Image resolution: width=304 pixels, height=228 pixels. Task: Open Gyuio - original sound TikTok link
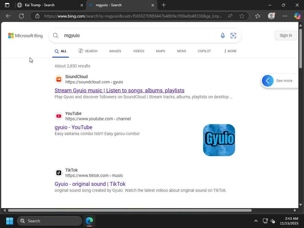click(x=90, y=184)
